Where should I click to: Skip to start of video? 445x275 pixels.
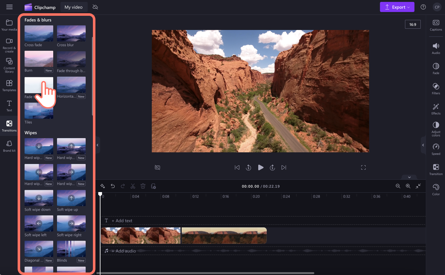[x=237, y=167]
